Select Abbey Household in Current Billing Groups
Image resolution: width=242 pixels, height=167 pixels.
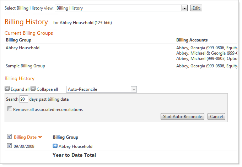[23, 48]
